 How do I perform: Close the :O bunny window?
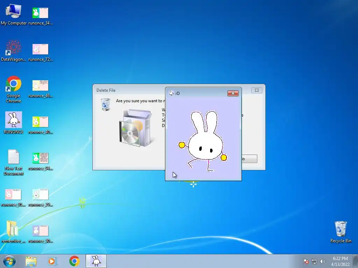point(233,93)
